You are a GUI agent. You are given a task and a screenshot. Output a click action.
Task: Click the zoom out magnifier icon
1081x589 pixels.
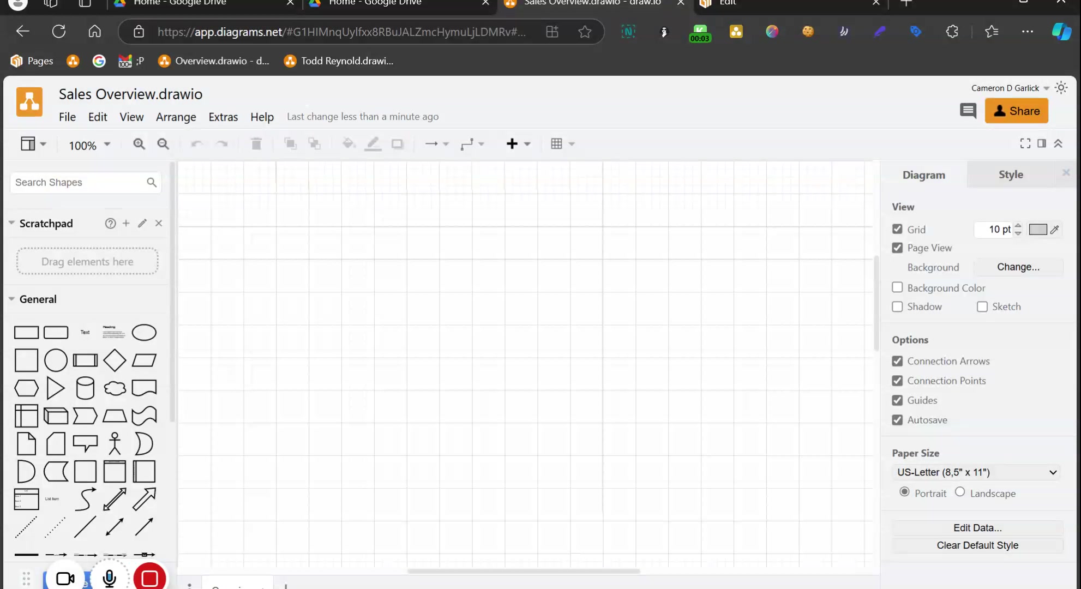(x=163, y=144)
